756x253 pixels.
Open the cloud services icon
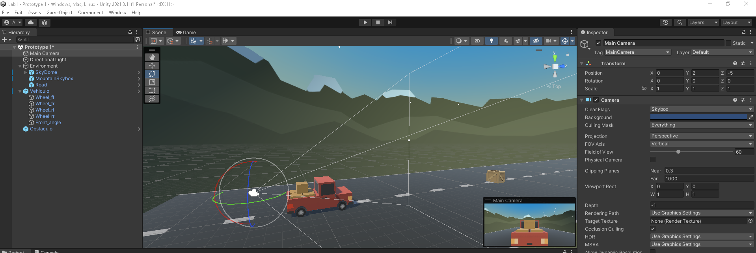point(31,22)
